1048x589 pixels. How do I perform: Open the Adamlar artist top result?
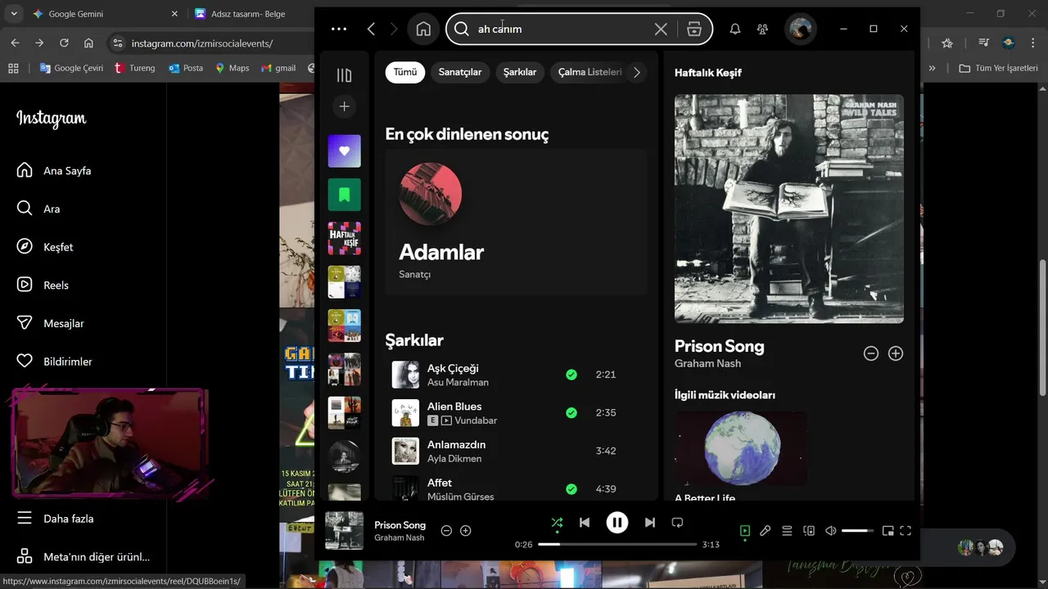coord(516,222)
